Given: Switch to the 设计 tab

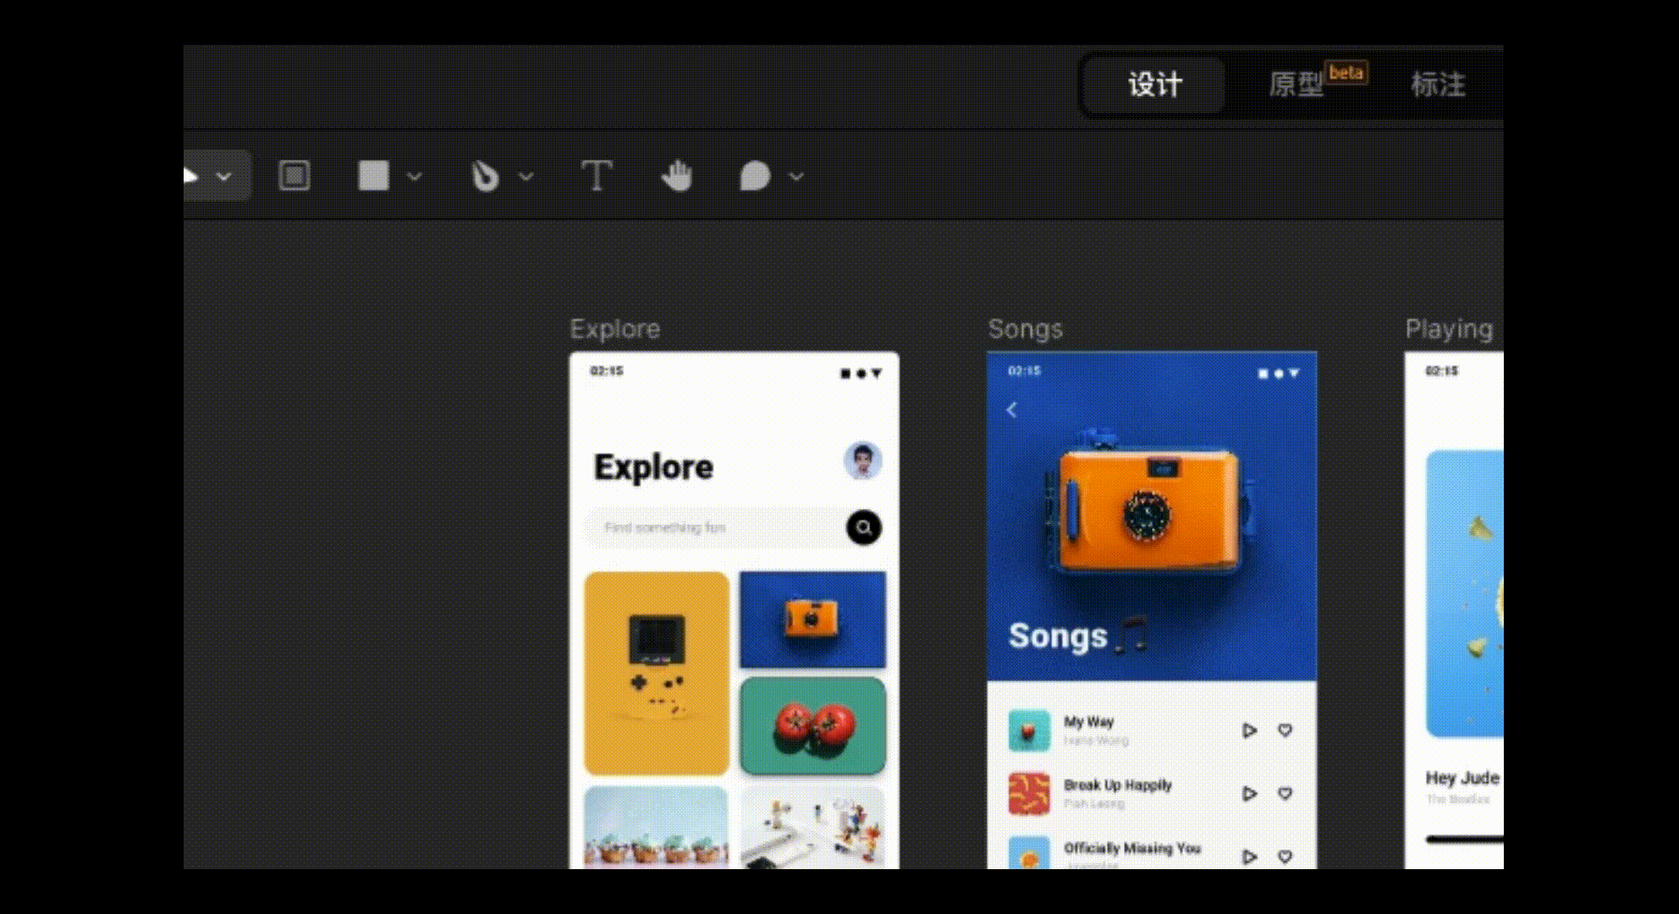Looking at the screenshot, I should tap(1154, 85).
